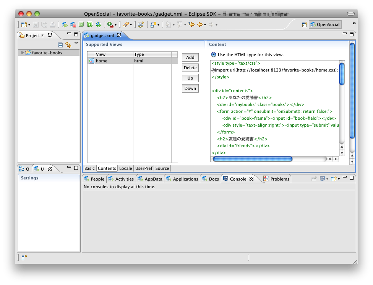Click the globe refresh toolbar icon
The width and height of the screenshot is (373, 285).
pyautogui.click(x=98, y=24)
